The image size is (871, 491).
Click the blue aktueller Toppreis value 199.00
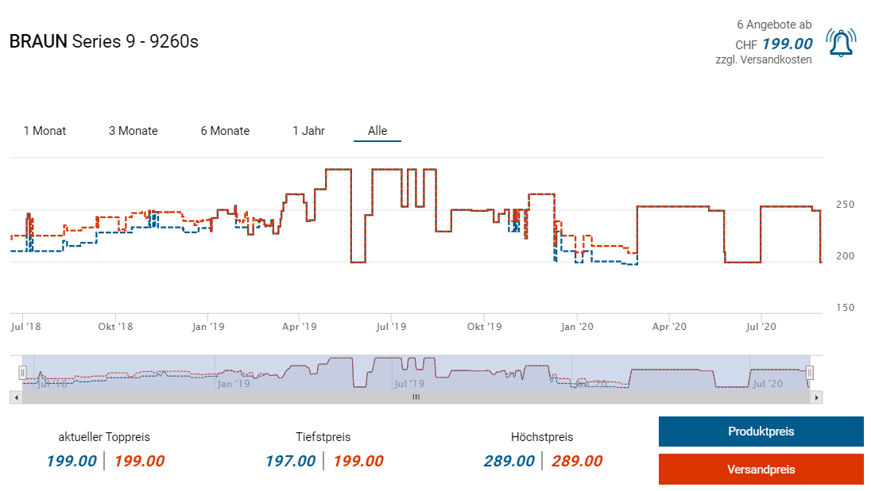(x=72, y=461)
